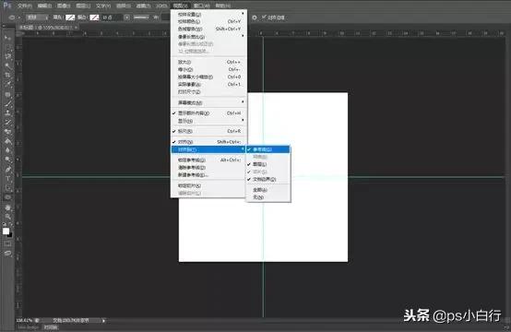
Task: Toggle snap to 文档边界 (Document Bounds)
Action: (267, 179)
